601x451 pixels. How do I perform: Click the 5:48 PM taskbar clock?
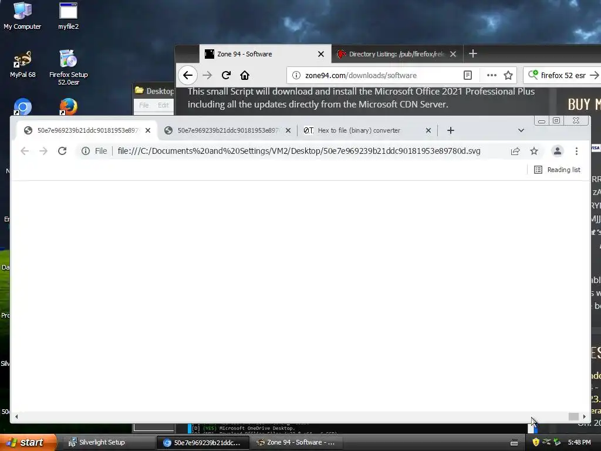[x=579, y=442]
